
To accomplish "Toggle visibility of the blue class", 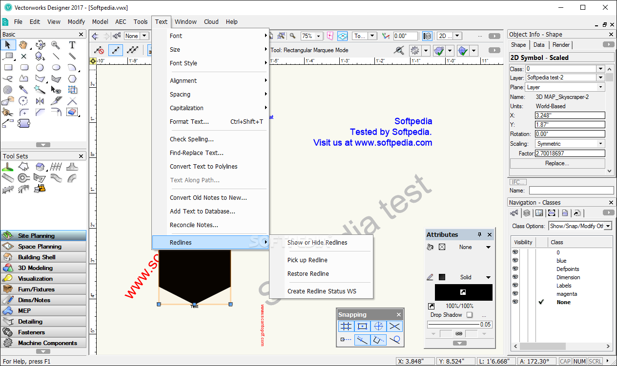I will tap(515, 261).
